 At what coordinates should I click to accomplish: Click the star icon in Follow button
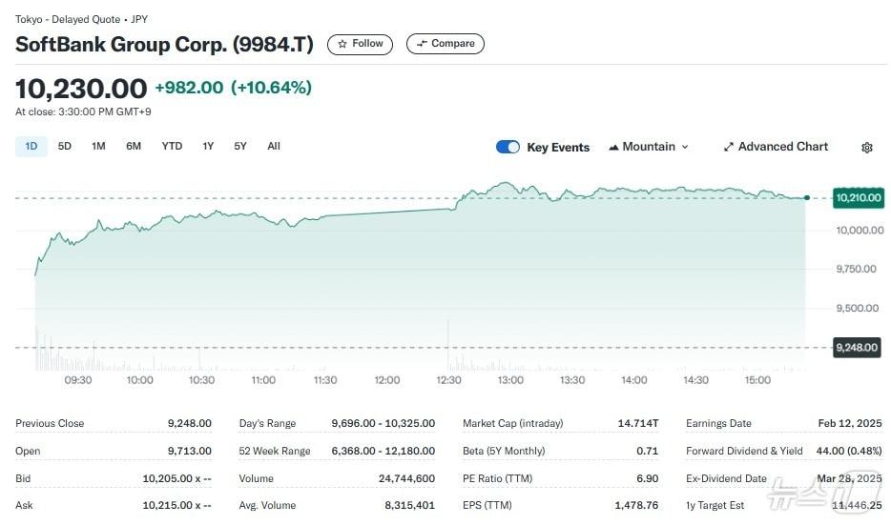(x=342, y=44)
